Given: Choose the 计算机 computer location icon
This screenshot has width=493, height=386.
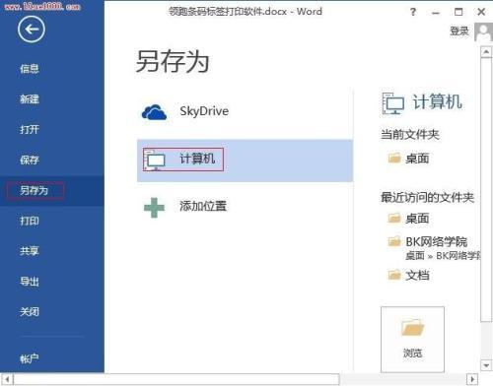Looking at the screenshot, I should click(155, 161).
